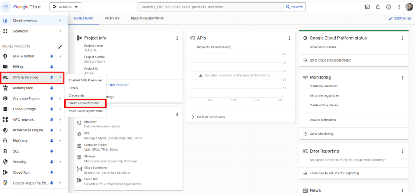415x193 pixels.
Task: Focus the resources search input field
Action: click(210, 7)
